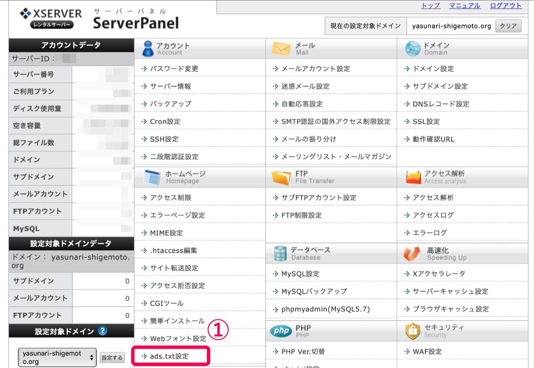
Task: Open アクセスログ
Action: 433,215
